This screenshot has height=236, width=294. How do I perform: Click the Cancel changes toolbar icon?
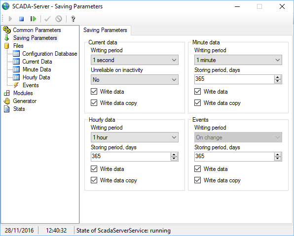coord(59,19)
